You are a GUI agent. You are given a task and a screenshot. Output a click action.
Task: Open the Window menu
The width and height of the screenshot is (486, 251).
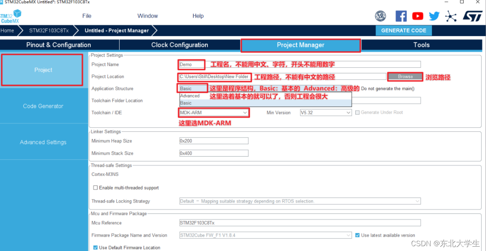(x=148, y=16)
